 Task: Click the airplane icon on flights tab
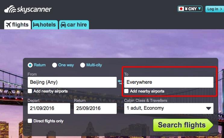[x=8, y=25]
